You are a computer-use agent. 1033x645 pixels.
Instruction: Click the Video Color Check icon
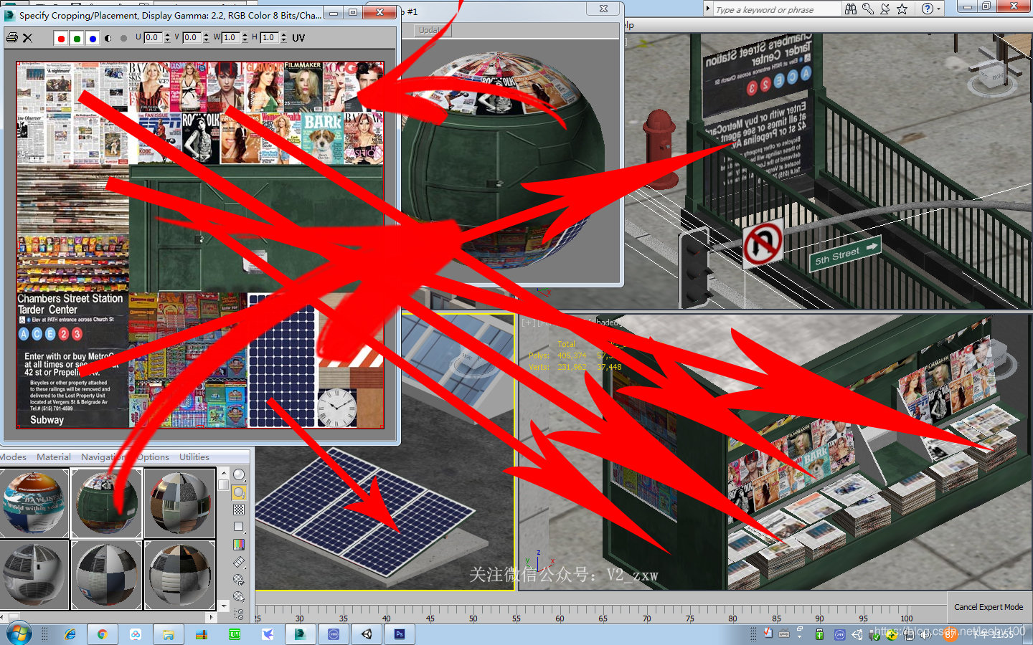239,545
